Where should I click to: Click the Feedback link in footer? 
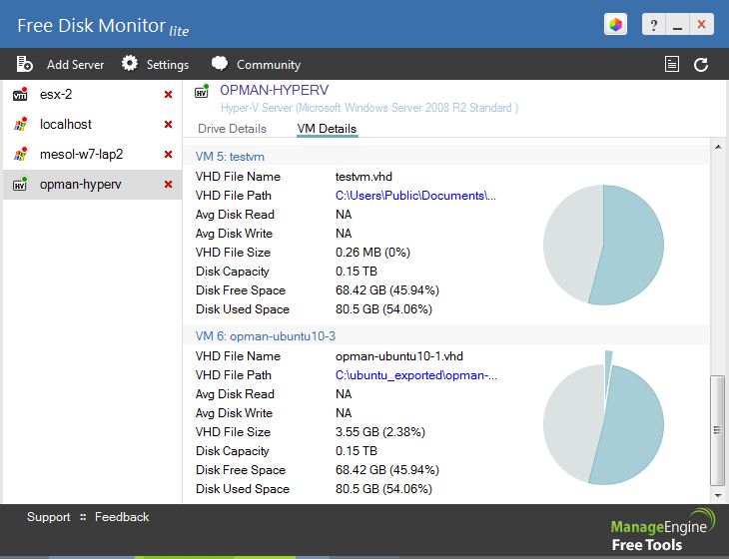[122, 517]
